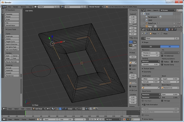Image resolution: width=184 pixels, height=122 pixels.
Task: Enable the Path Animation checkbox
Action: pyautogui.click(x=145, y=104)
